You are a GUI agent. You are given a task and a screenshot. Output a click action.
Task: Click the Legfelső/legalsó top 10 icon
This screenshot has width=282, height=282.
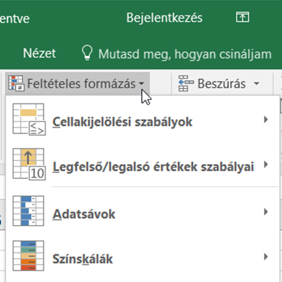[29, 164]
